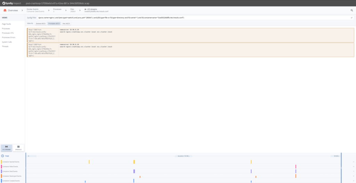
Task: Click the pink Container Killed Events swatch
Action: pos(1,166)
